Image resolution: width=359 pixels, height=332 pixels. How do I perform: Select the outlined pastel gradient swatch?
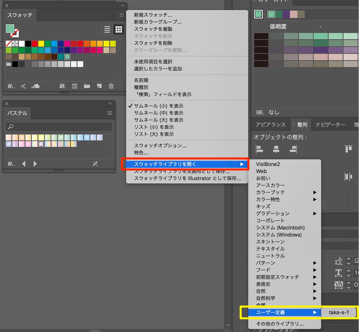(41, 144)
